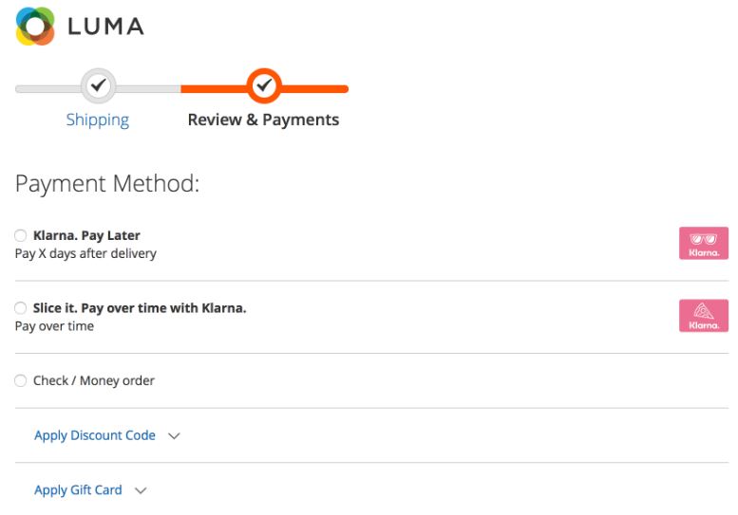Expand the Apply Gift Card chevron
This screenshot has height=515, width=738.
pos(141,490)
